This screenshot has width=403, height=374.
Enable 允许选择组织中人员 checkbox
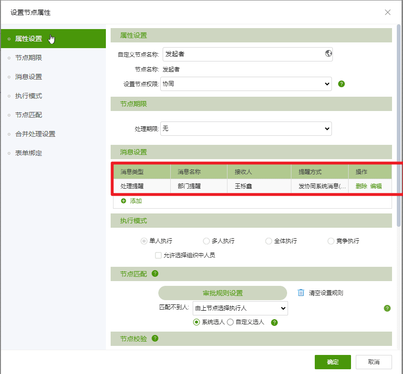(158, 255)
